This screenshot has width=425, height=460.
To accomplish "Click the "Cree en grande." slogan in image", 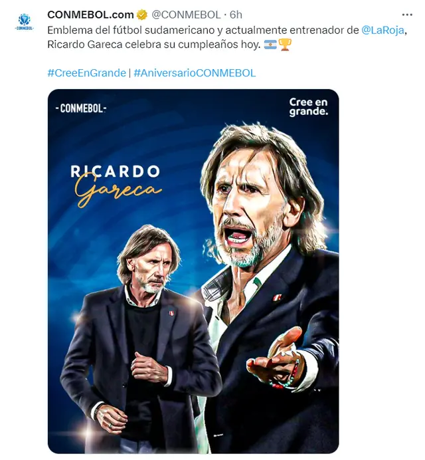I will [308, 106].
